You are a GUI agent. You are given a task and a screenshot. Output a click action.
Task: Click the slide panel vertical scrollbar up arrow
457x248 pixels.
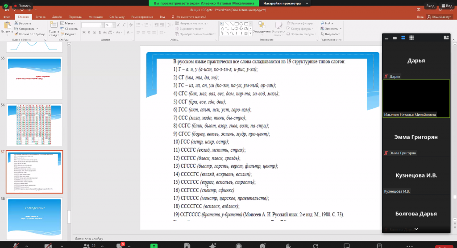69,44
